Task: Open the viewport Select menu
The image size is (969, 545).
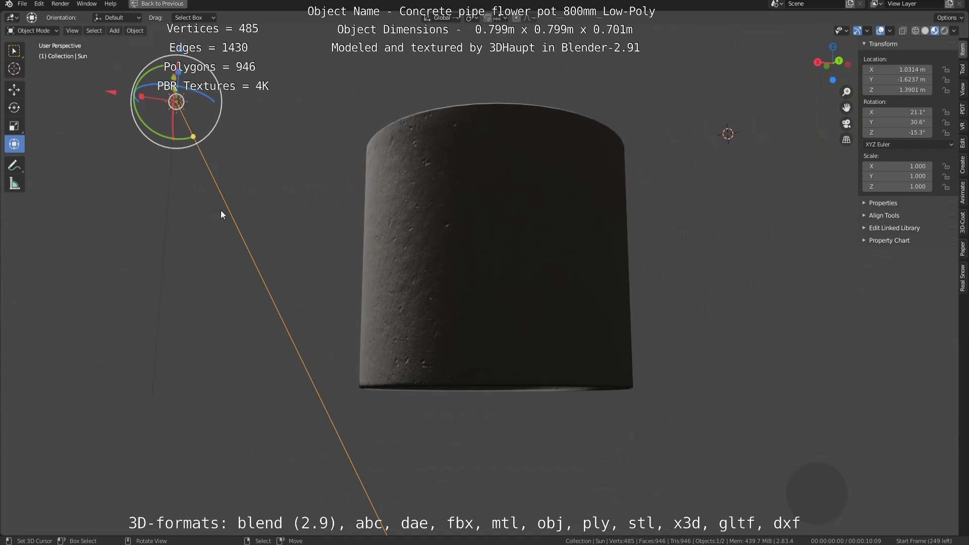Action: point(94,31)
